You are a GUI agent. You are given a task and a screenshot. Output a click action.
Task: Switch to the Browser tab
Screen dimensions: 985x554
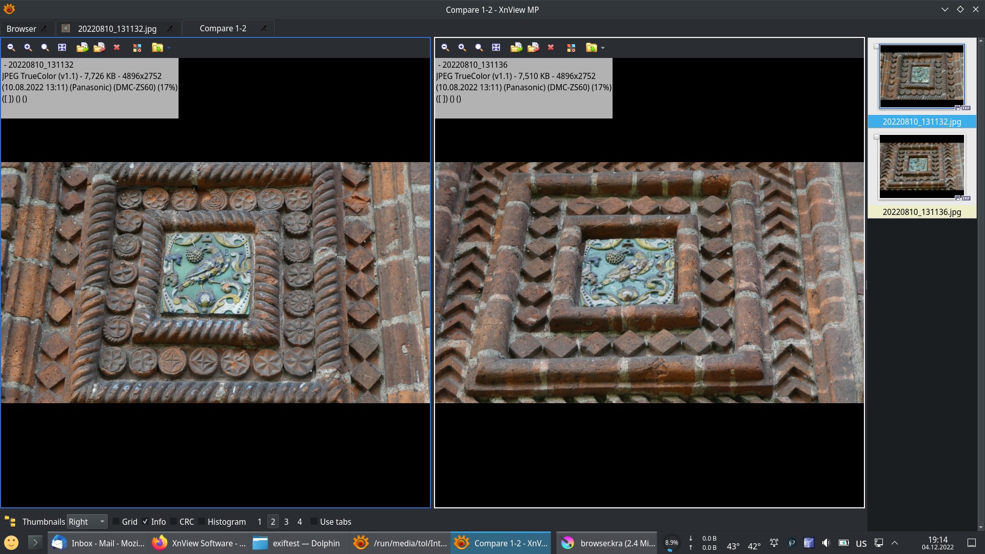22,29
